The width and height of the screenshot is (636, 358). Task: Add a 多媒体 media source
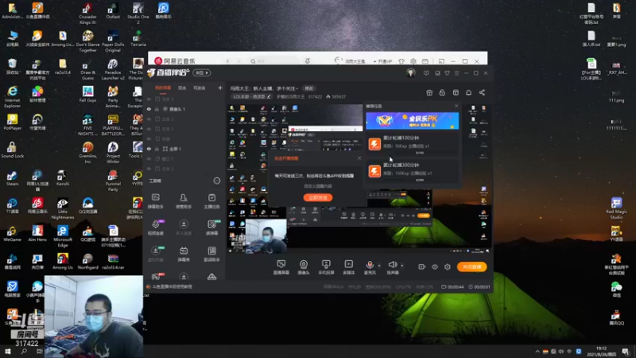pos(348,267)
